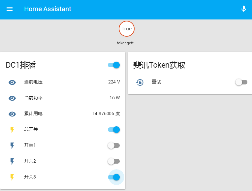The image size is (252, 191).
Task: Click the lock-reset icon beside 重试
Action: [140, 82]
